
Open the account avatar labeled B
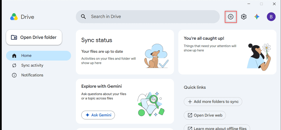271,17
